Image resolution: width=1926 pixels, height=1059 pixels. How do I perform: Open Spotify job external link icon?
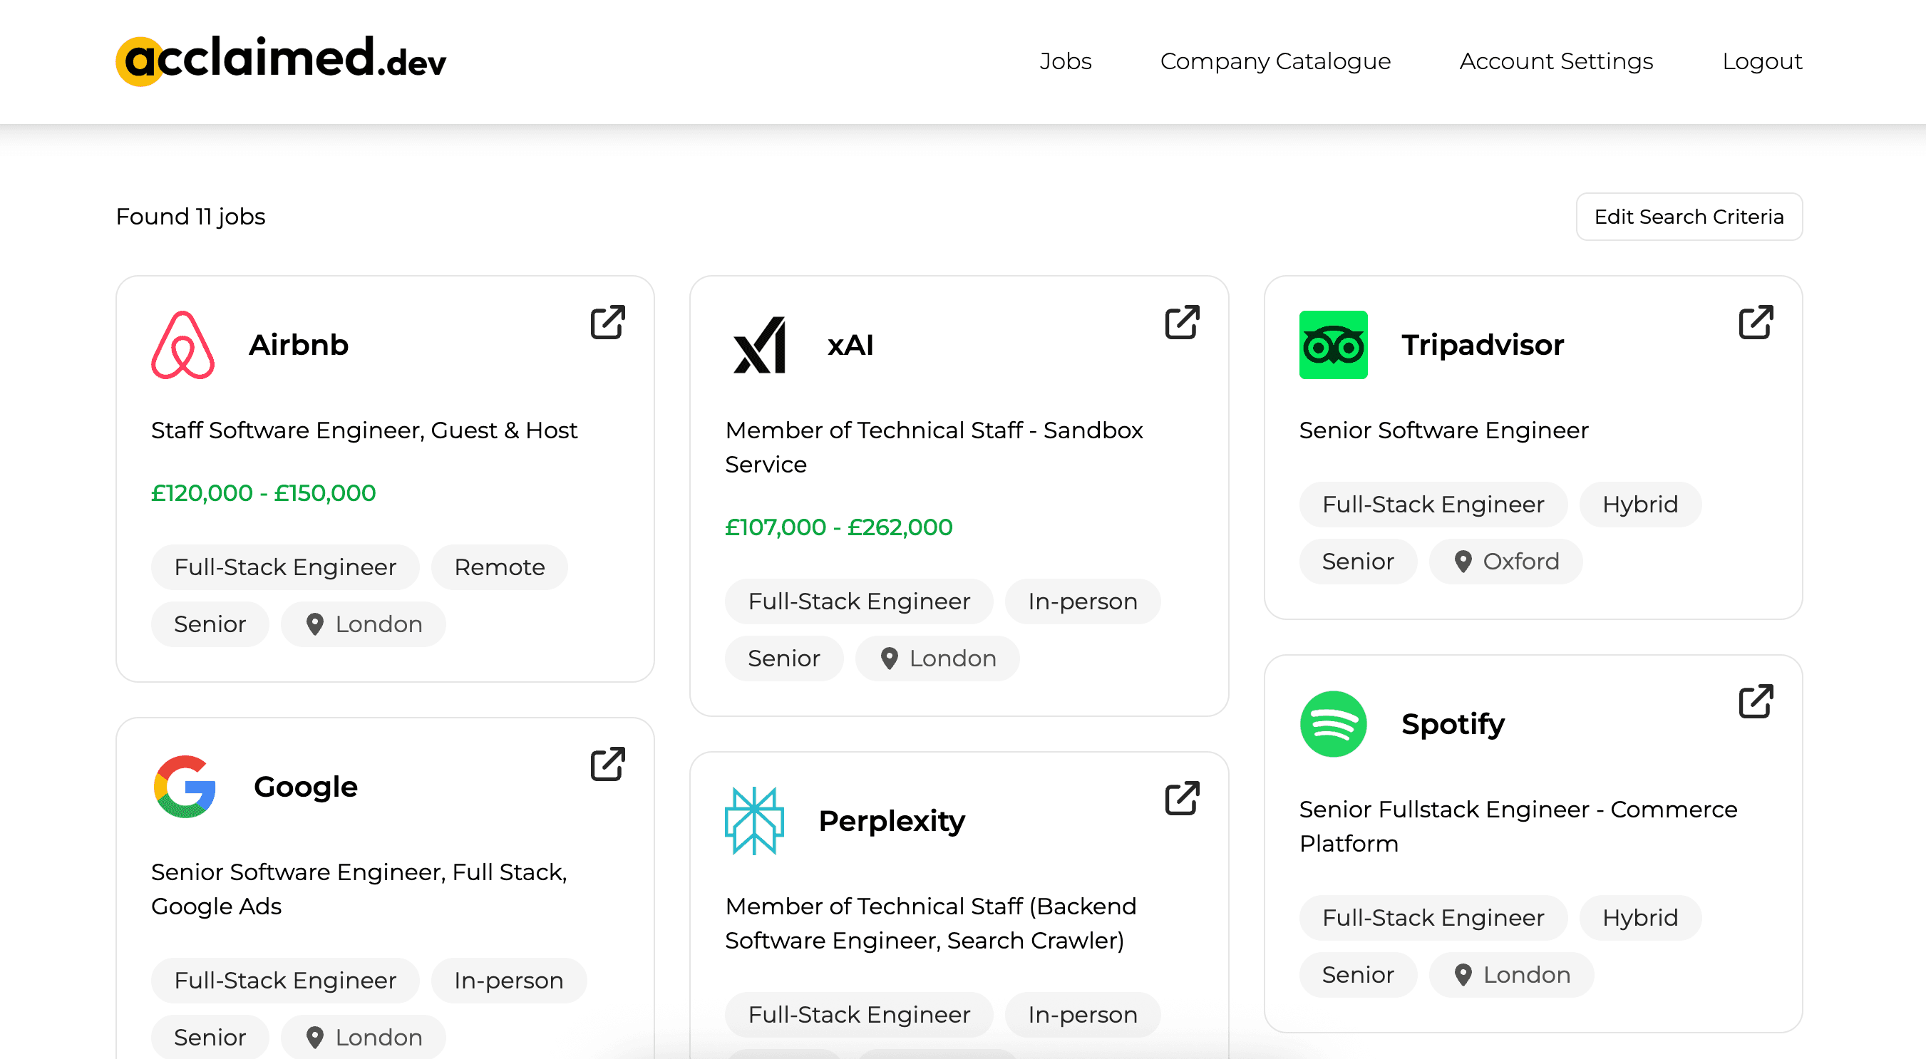(1756, 701)
